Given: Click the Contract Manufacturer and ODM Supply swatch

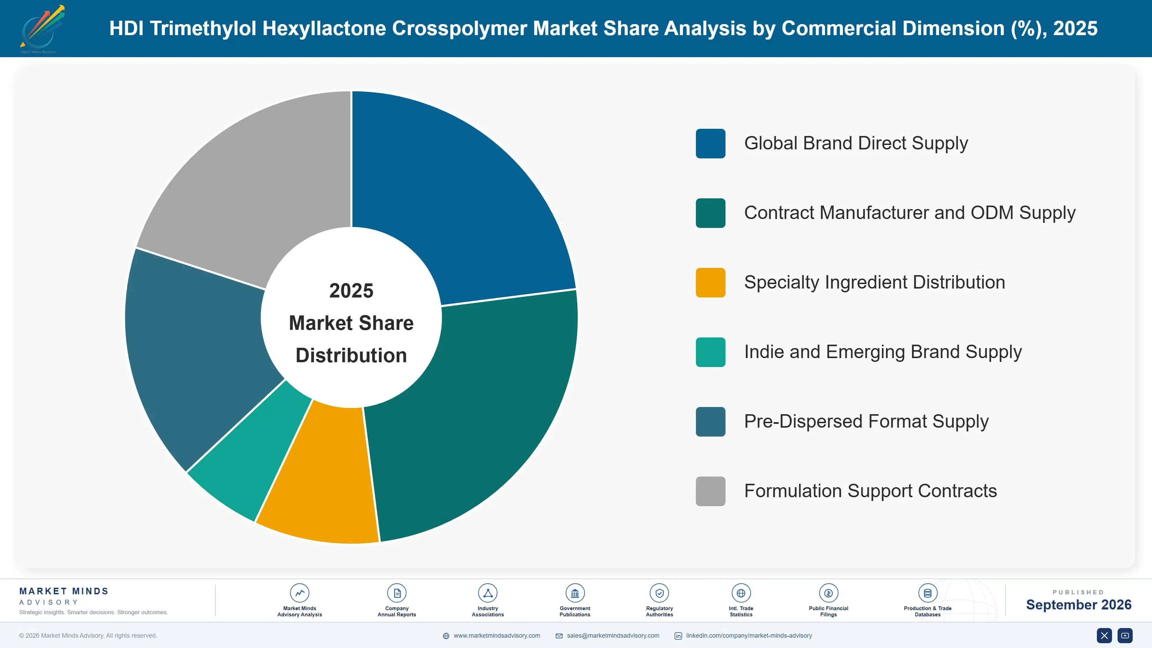Looking at the screenshot, I should pyautogui.click(x=710, y=213).
